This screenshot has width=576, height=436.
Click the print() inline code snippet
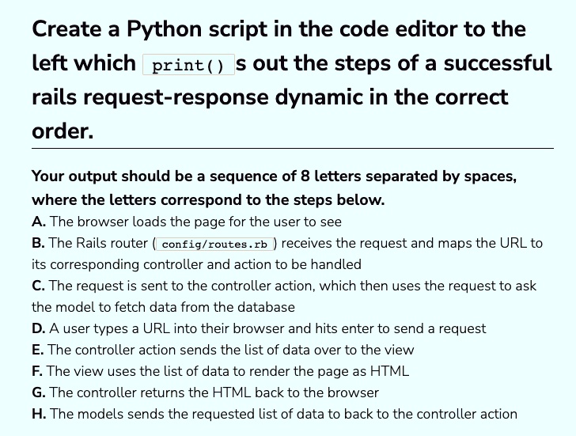pos(188,65)
